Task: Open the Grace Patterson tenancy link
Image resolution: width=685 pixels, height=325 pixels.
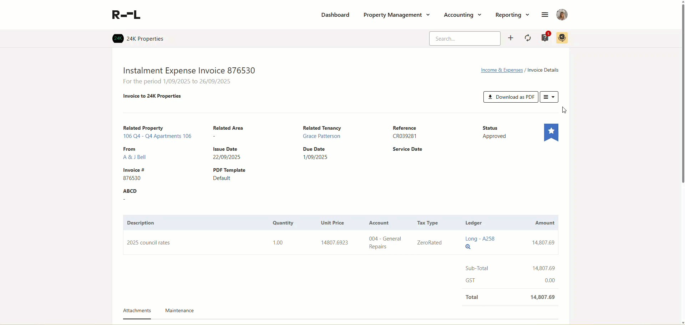Action: [321, 136]
